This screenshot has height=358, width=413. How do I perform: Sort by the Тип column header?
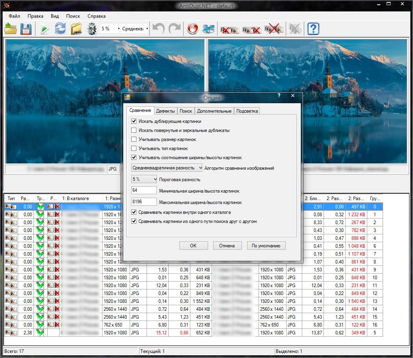(x=11, y=198)
